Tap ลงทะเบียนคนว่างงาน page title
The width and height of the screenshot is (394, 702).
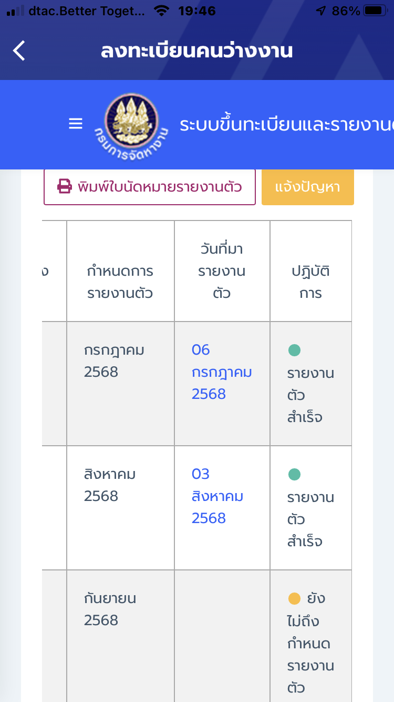(197, 52)
